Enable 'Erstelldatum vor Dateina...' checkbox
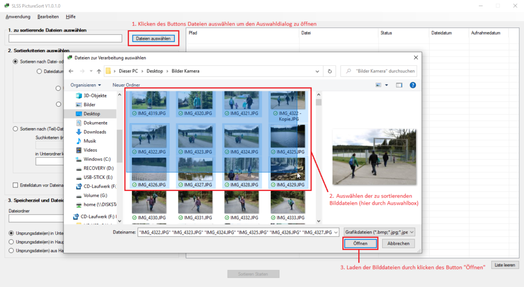The height and width of the screenshot is (287, 524). click(x=15, y=185)
